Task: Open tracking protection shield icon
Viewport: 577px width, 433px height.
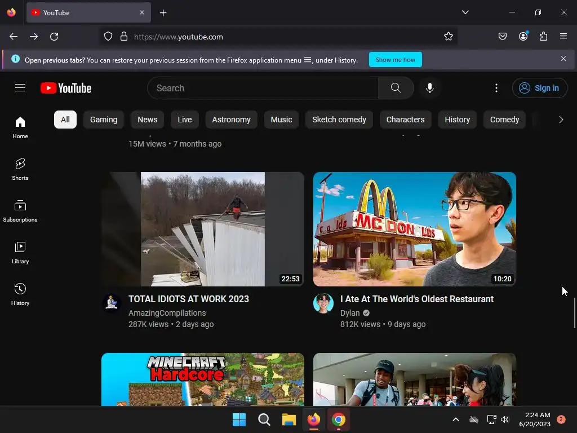Action: (x=108, y=37)
